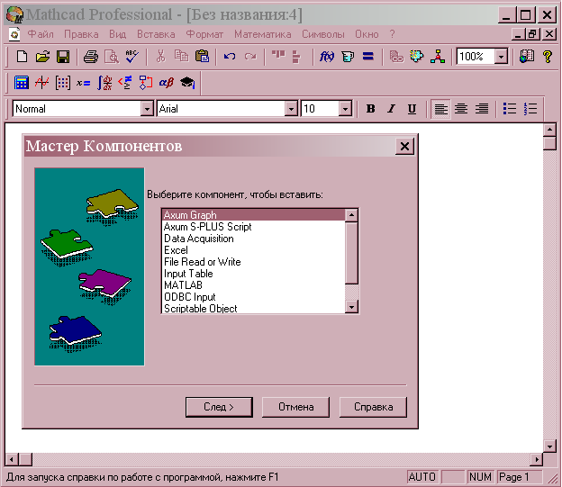Viewport: 562px width, 487px height.
Task: Open Graph palette icon
Action: tap(42, 83)
